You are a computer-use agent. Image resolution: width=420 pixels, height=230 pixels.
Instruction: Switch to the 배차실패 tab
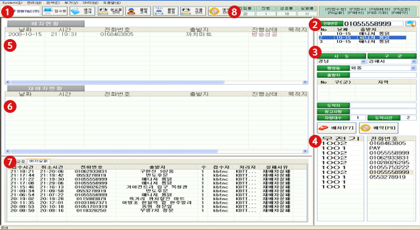click(x=39, y=161)
